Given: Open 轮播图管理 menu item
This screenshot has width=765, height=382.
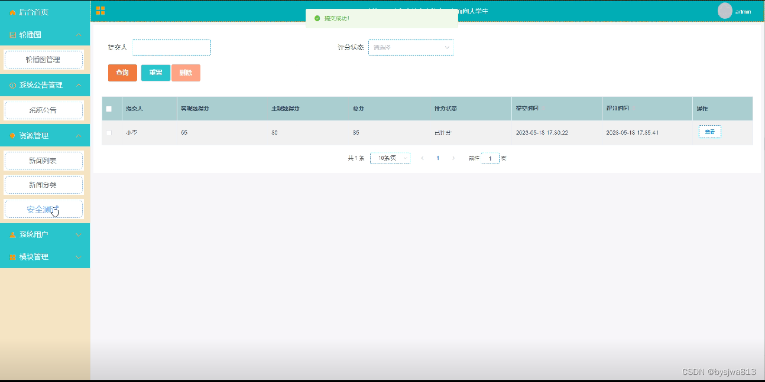Looking at the screenshot, I should click(44, 60).
